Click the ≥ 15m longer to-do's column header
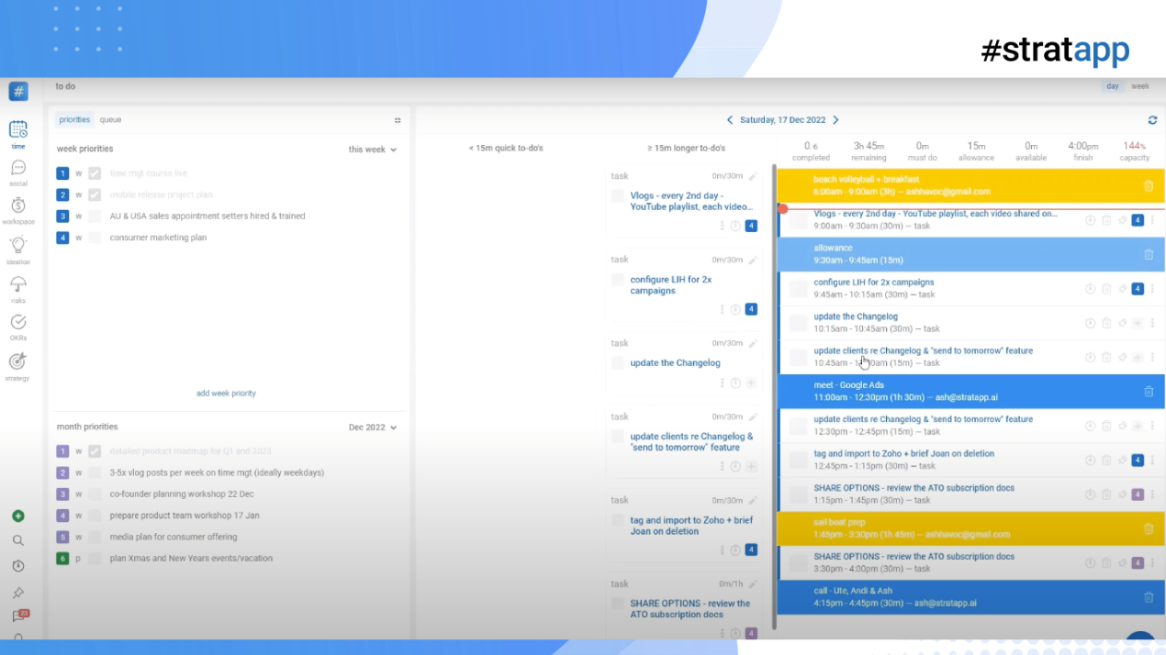Screen dimensions: 1166x655 pos(686,149)
